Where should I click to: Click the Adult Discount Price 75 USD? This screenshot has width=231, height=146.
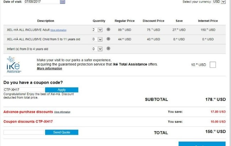coord(154,30)
